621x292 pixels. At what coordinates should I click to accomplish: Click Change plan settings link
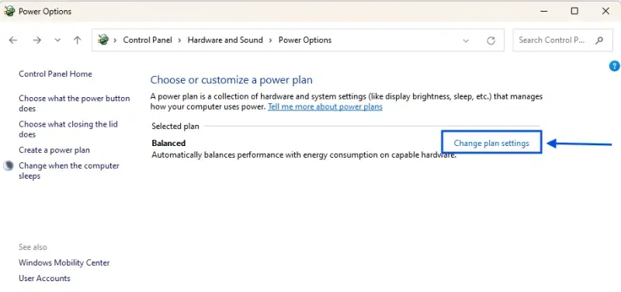pos(491,143)
